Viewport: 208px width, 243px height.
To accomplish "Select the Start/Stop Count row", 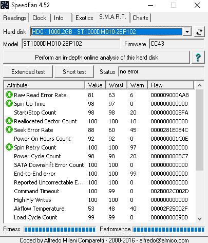I will 99,113.
